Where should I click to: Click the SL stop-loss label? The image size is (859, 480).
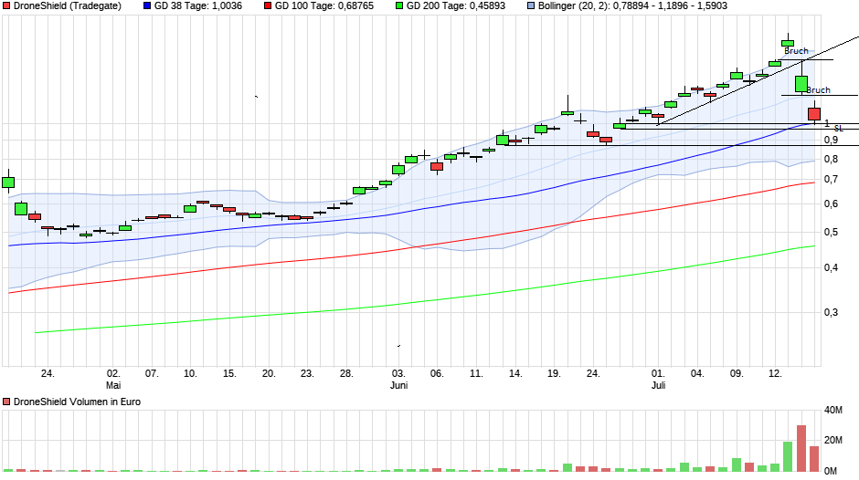(x=838, y=129)
